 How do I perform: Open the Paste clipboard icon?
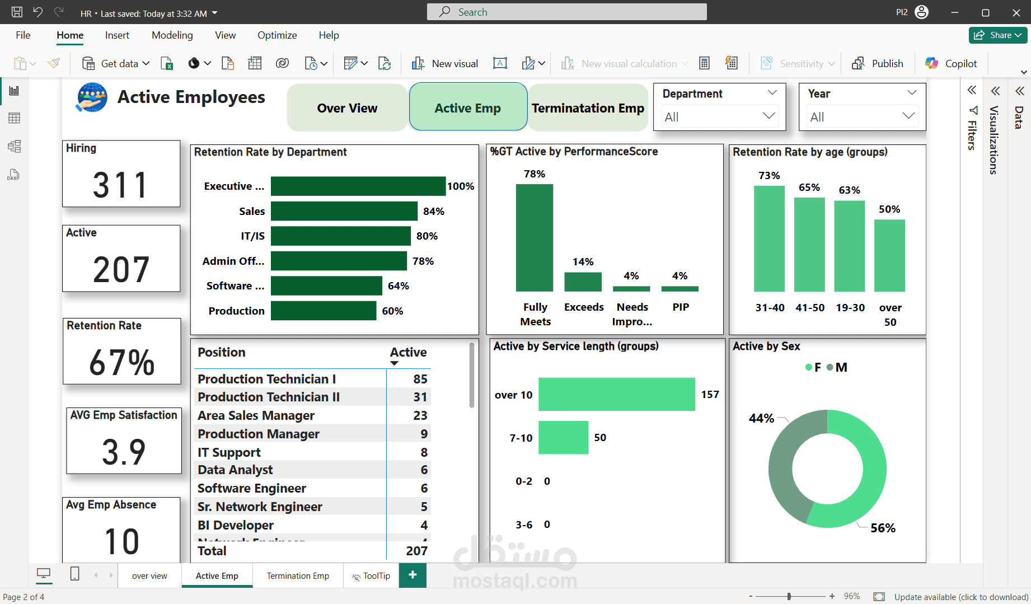[x=20, y=63]
